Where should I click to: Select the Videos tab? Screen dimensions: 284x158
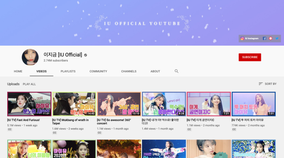coord(41,71)
